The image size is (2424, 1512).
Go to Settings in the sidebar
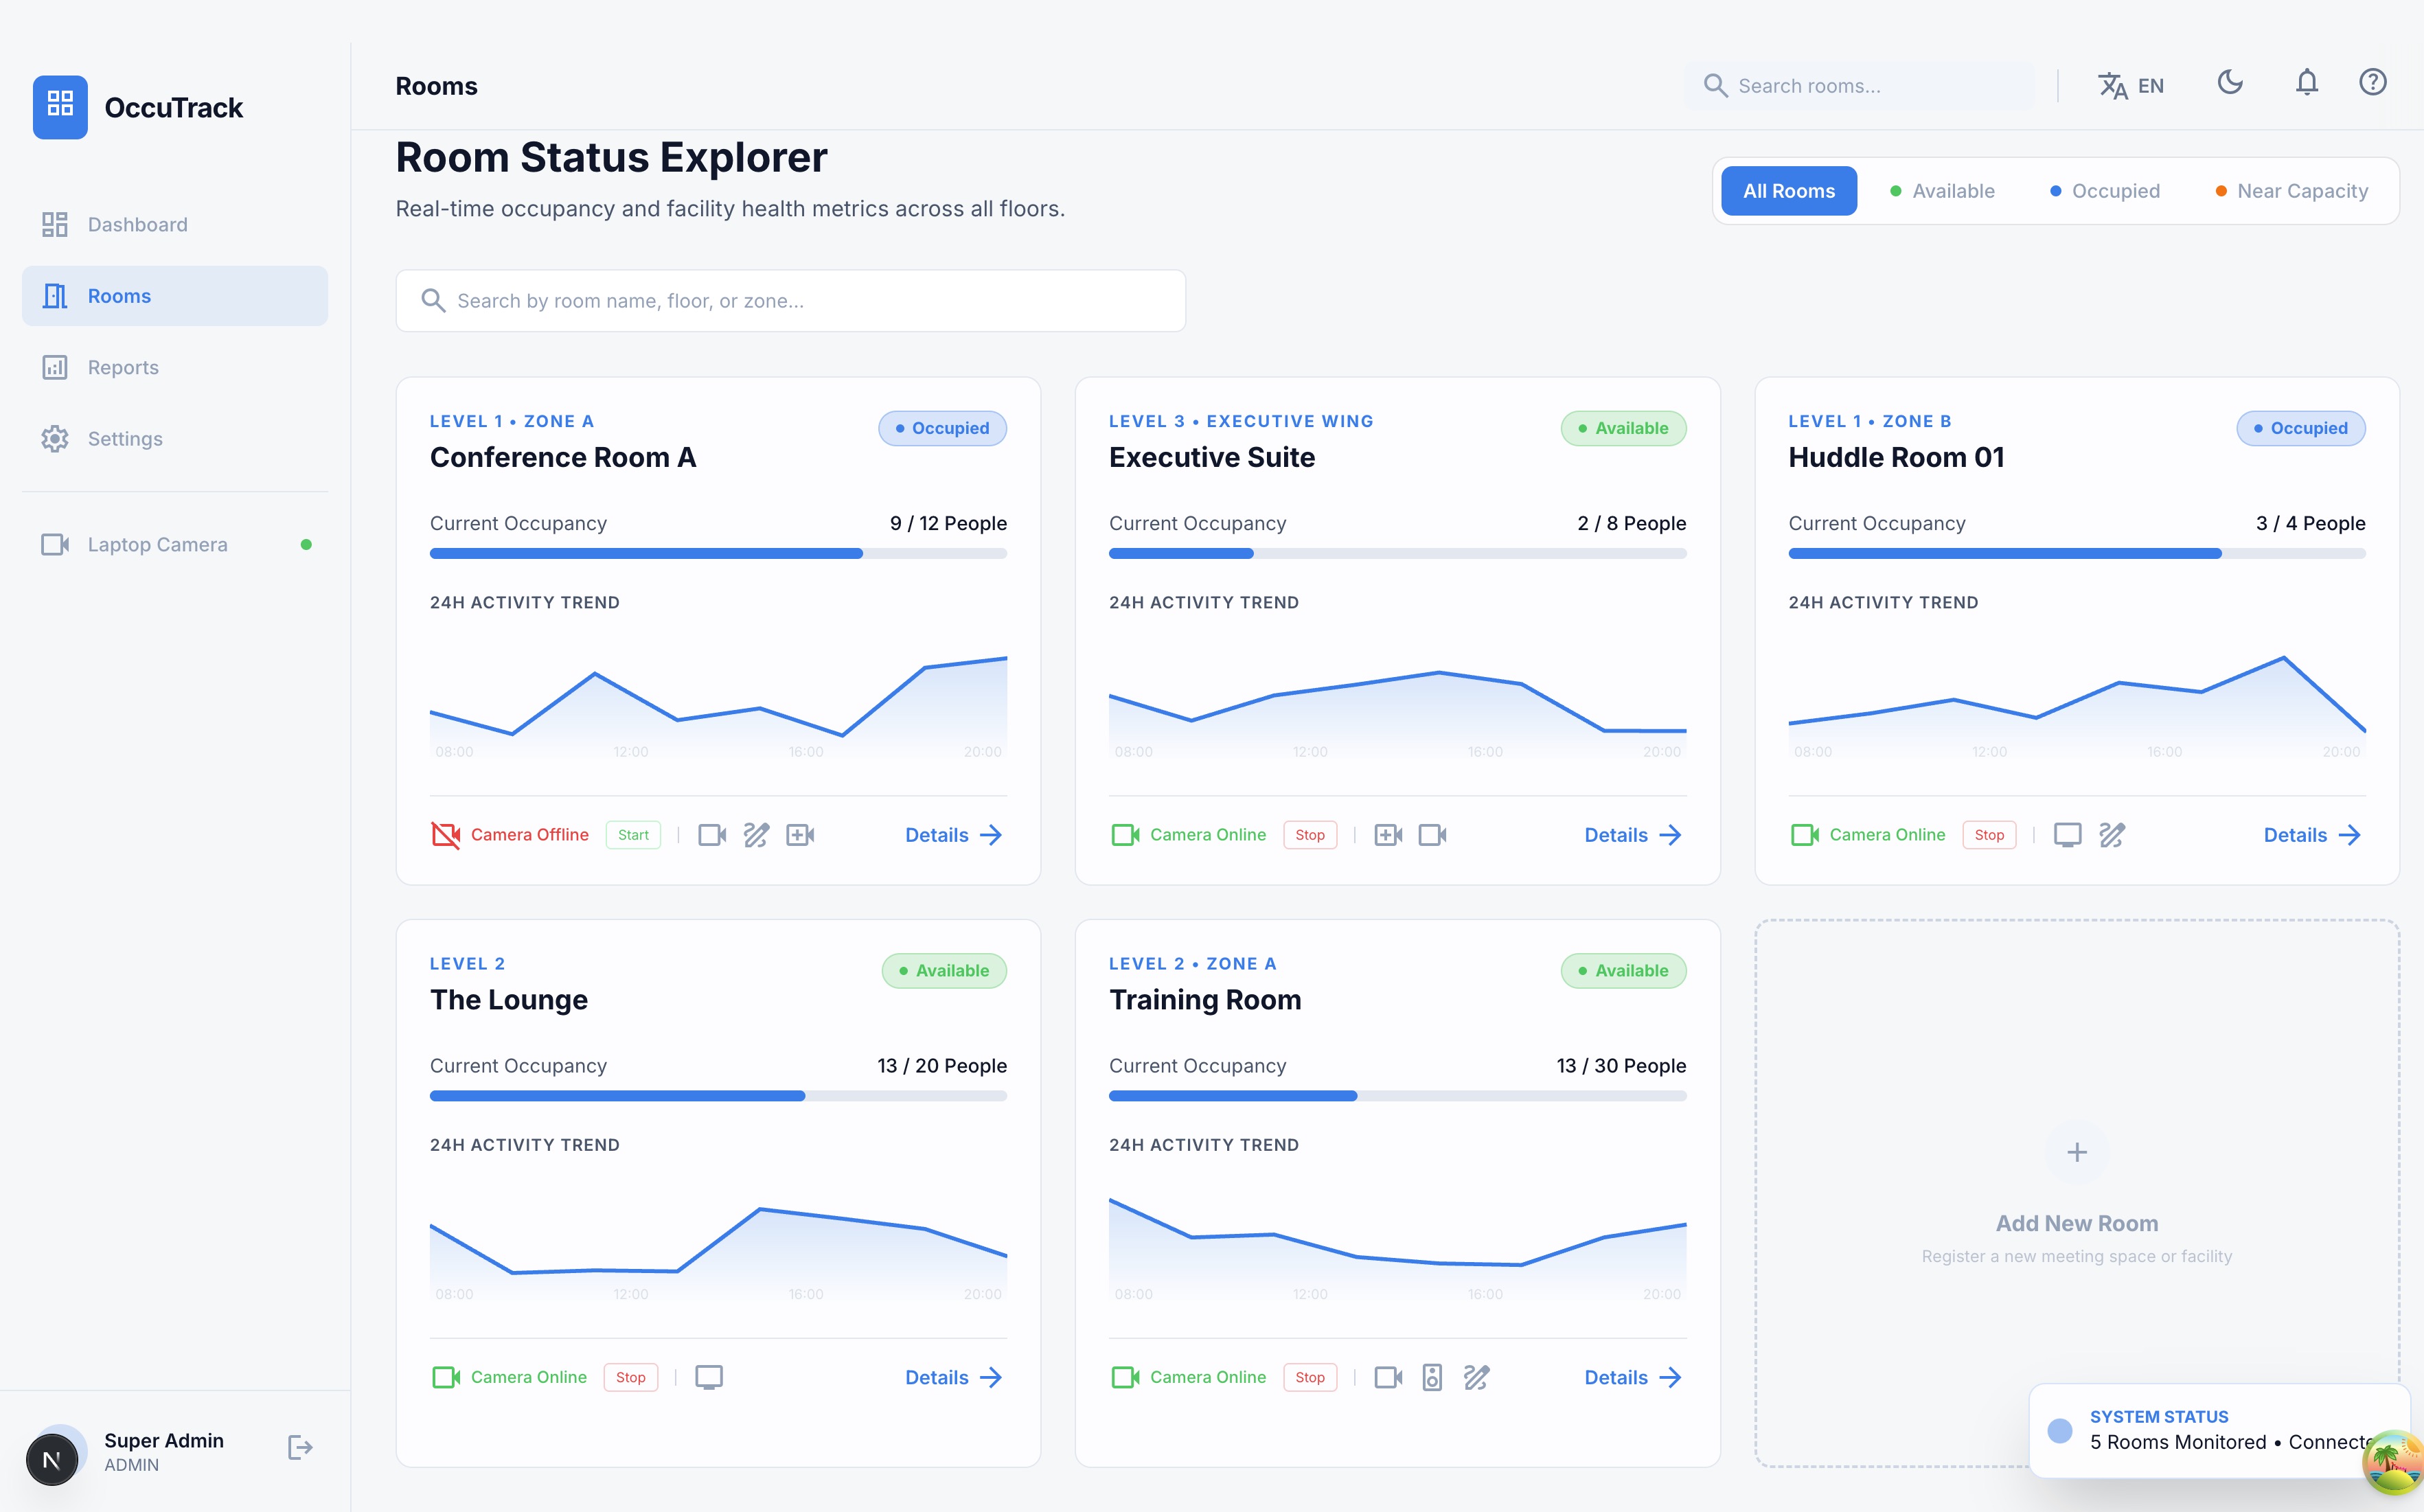tap(125, 439)
